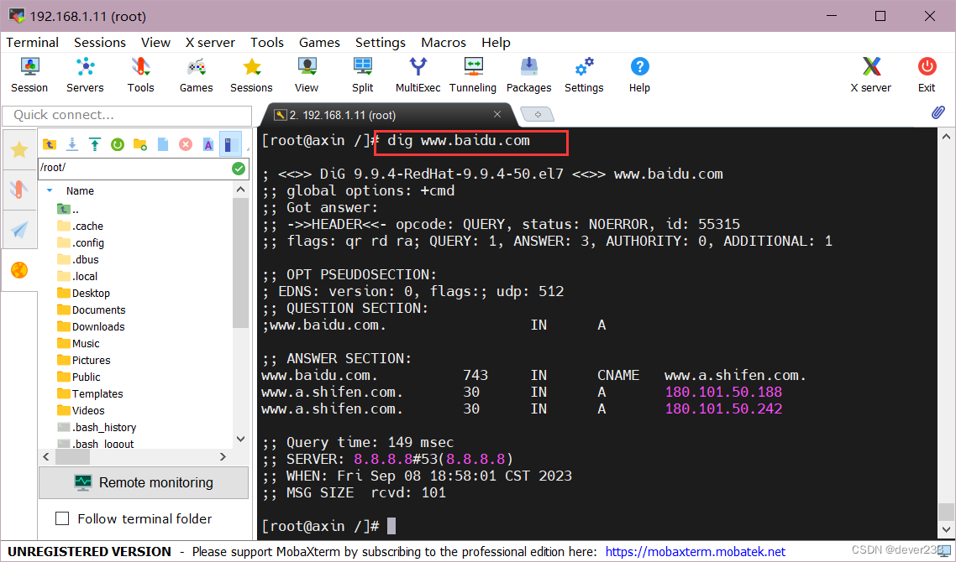Toggle the SFTP panel layout icon
Screen dimensions: 956x562
(x=230, y=144)
